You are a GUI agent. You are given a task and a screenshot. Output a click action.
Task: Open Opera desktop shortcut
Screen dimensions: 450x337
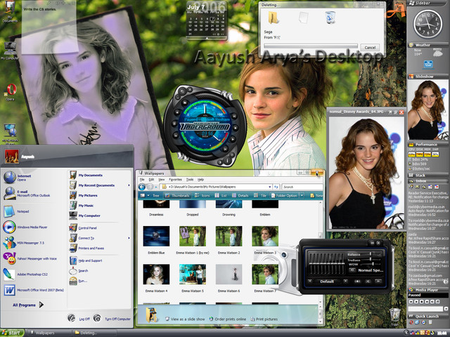point(11,92)
